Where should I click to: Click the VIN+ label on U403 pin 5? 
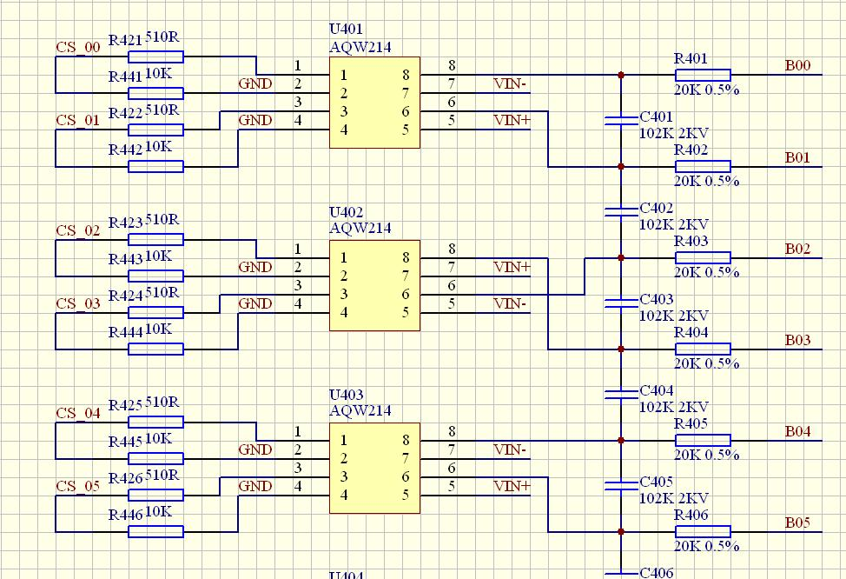pyautogui.click(x=512, y=486)
